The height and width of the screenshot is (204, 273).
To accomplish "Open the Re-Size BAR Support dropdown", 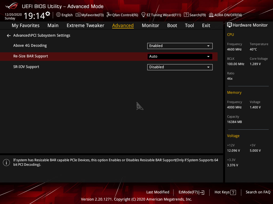I will coord(180,57).
